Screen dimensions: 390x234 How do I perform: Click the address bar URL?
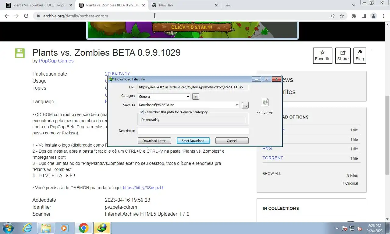pyautogui.click(x=76, y=16)
